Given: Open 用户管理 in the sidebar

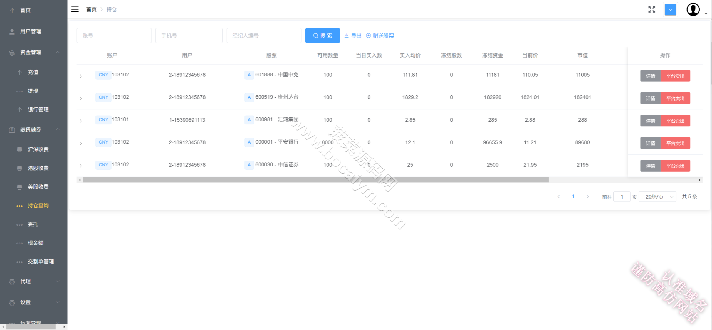Looking at the screenshot, I should [34, 31].
